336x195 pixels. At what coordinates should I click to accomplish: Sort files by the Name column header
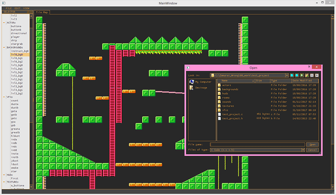point(236,80)
